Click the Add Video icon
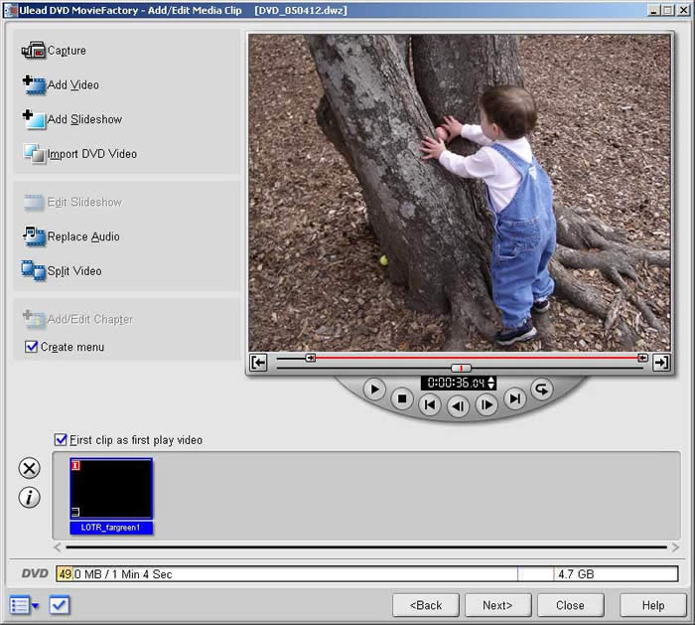Image resolution: width=695 pixels, height=625 pixels. (x=34, y=85)
